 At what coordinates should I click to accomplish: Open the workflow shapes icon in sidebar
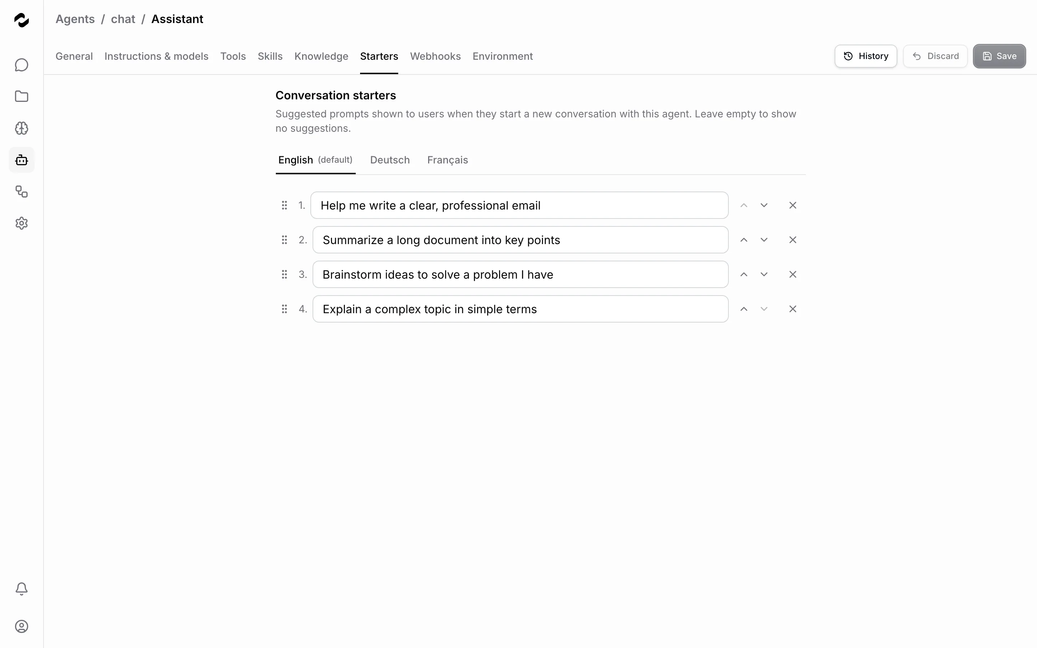click(x=22, y=192)
